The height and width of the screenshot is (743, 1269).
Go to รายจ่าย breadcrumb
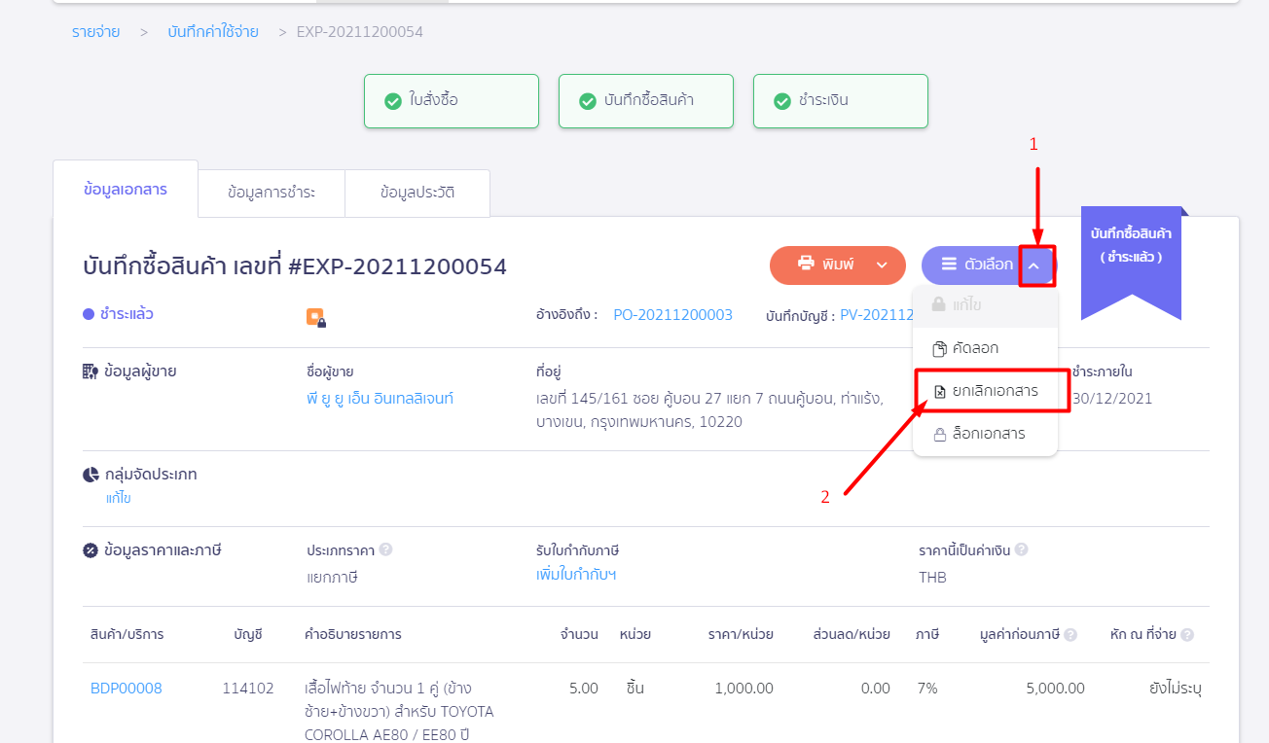(x=96, y=32)
